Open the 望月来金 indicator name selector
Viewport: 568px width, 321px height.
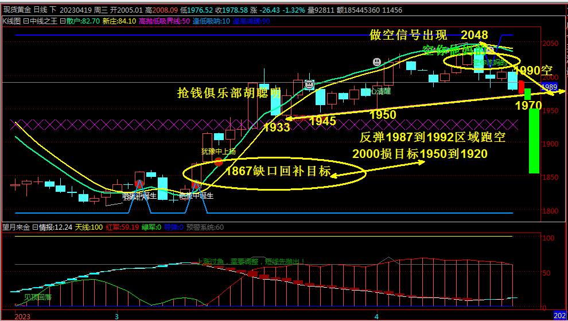tap(15, 227)
